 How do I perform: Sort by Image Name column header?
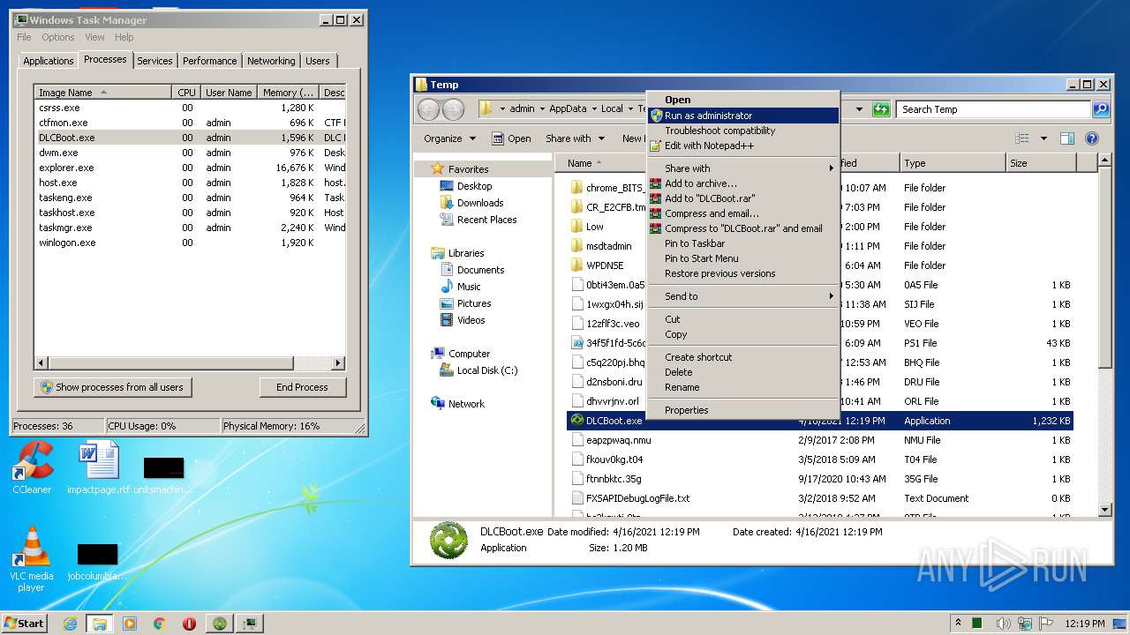103,93
